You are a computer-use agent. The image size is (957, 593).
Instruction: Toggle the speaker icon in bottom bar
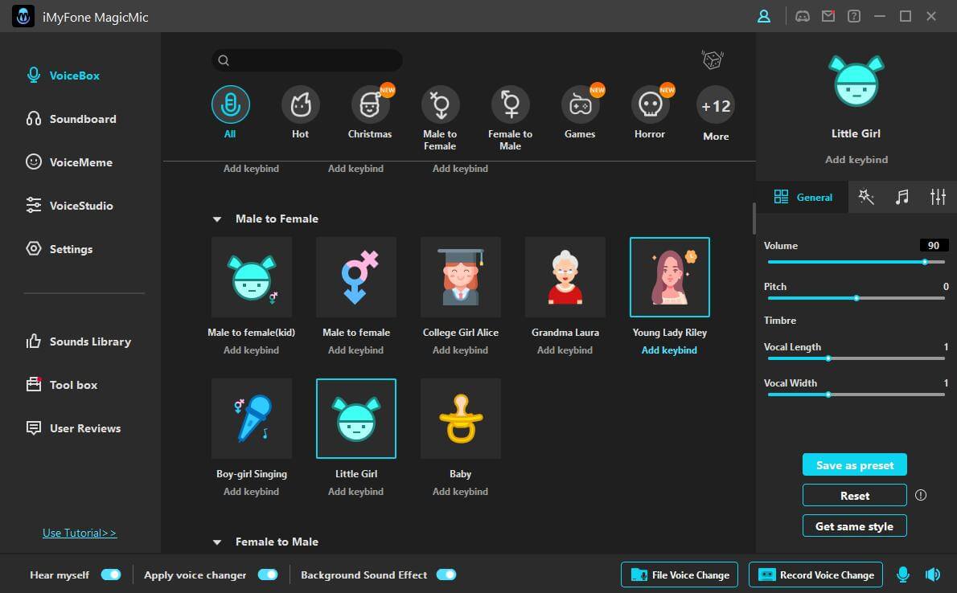[x=933, y=575]
